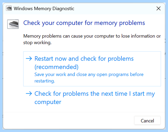Click blank footer area left of Cancel
Viewport: 168px width, 132px height.
69,121
